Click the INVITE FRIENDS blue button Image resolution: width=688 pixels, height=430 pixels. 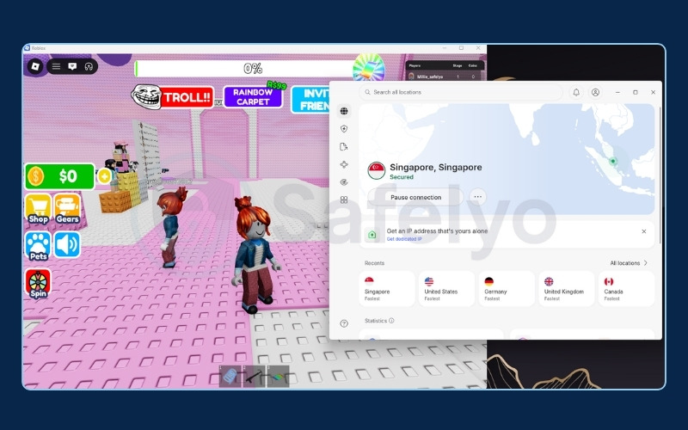click(x=310, y=100)
